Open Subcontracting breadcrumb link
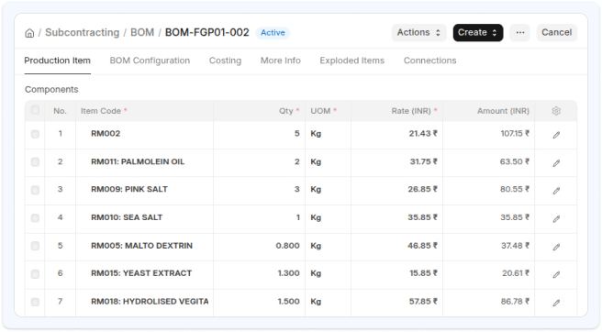The width and height of the screenshot is (602, 332). pos(83,33)
